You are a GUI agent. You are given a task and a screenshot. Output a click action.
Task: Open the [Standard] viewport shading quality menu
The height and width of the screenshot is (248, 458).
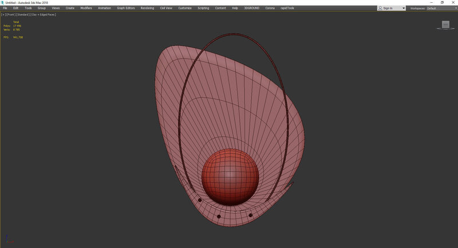coord(23,14)
